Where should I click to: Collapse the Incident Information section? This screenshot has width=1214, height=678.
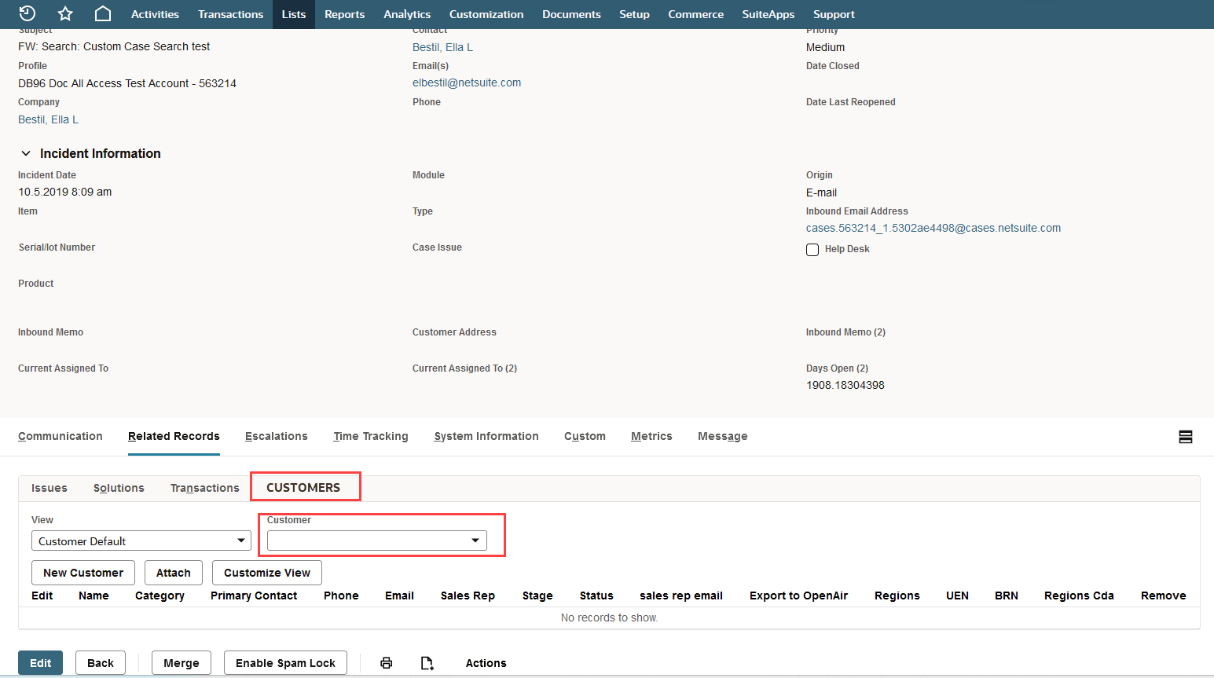(x=26, y=153)
